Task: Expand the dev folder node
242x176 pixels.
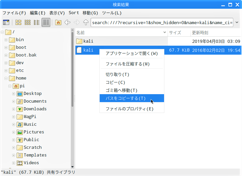Action: tap(6, 63)
